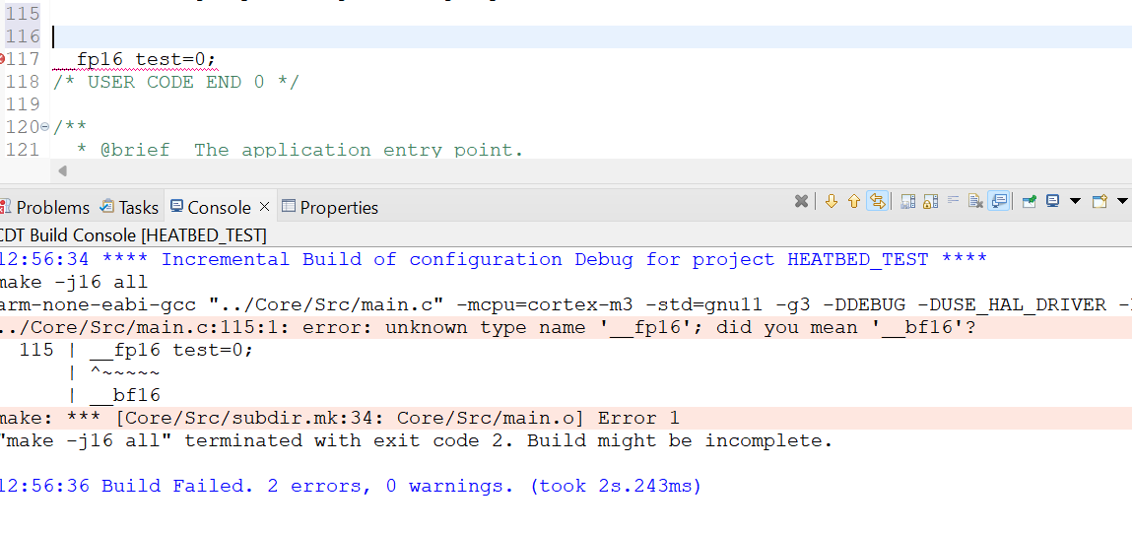Clear the build console output

pyautogui.click(x=975, y=201)
